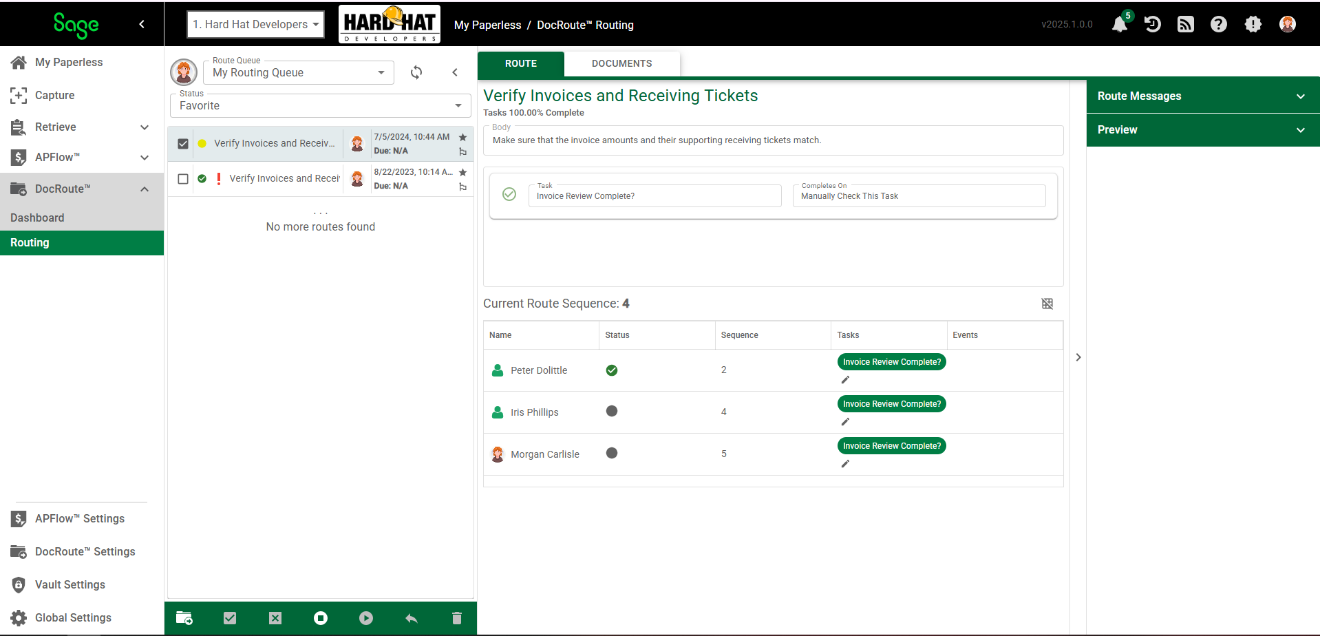Open the company selector Hard Hat Developers
The height and width of the screenshot is (636, 1320).
(256, 24)
